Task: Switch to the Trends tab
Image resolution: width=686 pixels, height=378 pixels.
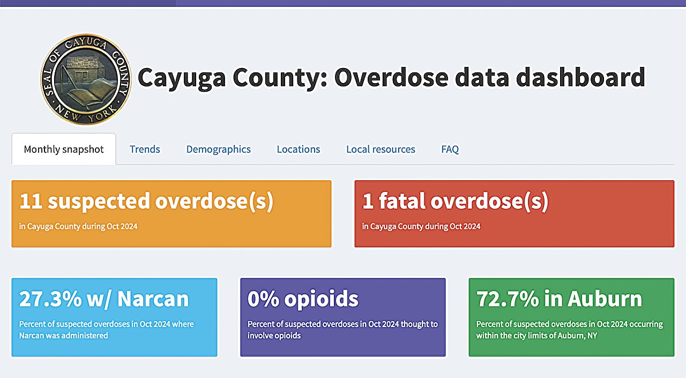Action: click(x=145, y=149)
